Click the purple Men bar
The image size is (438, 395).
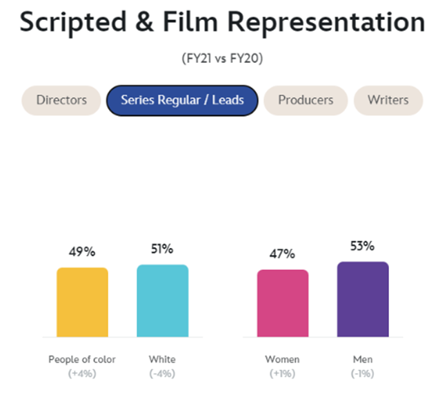(363, 299)
